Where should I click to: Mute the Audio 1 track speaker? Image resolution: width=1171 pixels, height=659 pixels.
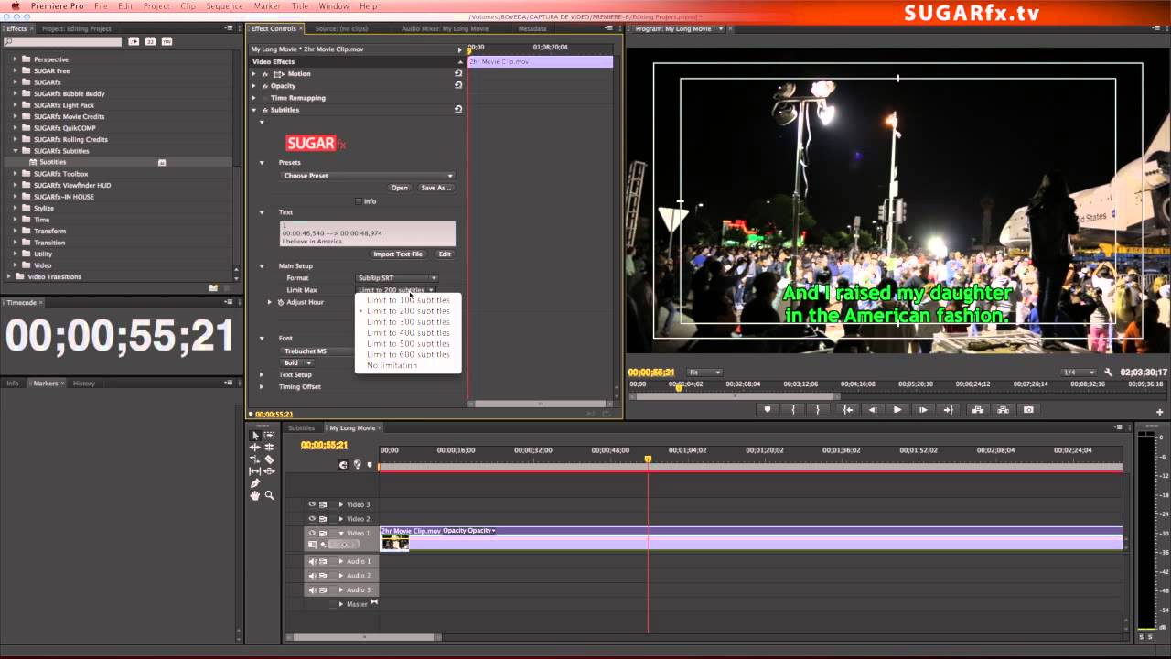[x=312, y=561]
